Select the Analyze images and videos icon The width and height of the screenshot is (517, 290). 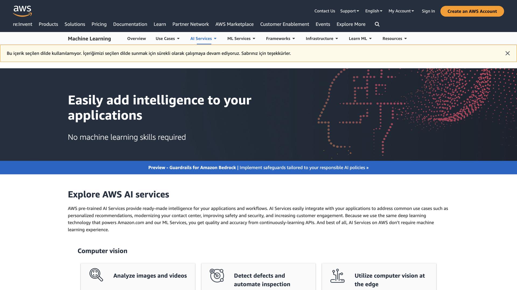[x=96, y=275]
